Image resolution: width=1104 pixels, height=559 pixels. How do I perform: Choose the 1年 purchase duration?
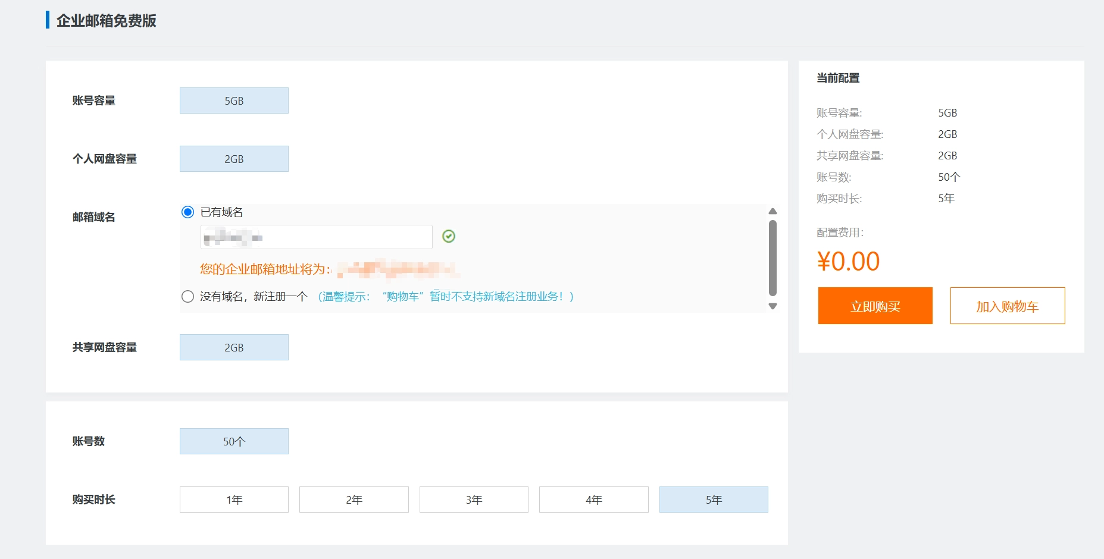(x=234, y=500)
